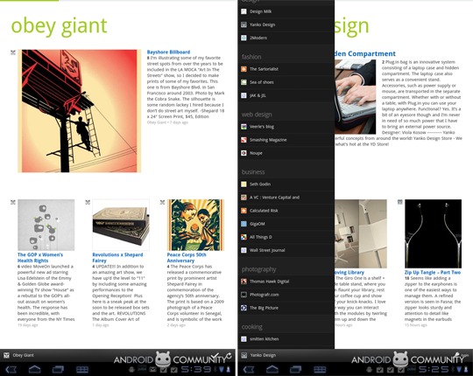Click the Obey Giant feed icon in bottom bar
Image resolution: width=473 pixels, height=376 pixels.
pyautogui.click(x=6, y=355)
